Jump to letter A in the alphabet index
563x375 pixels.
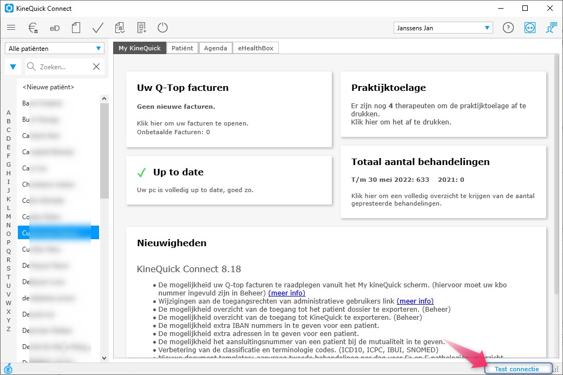tap(9, 113)
